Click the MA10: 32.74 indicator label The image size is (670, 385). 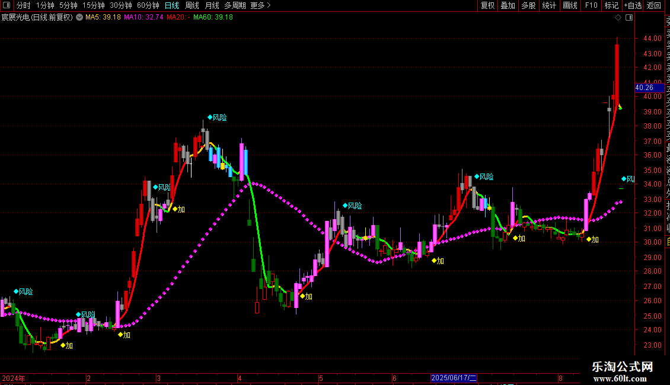click(x=143, y=18)
